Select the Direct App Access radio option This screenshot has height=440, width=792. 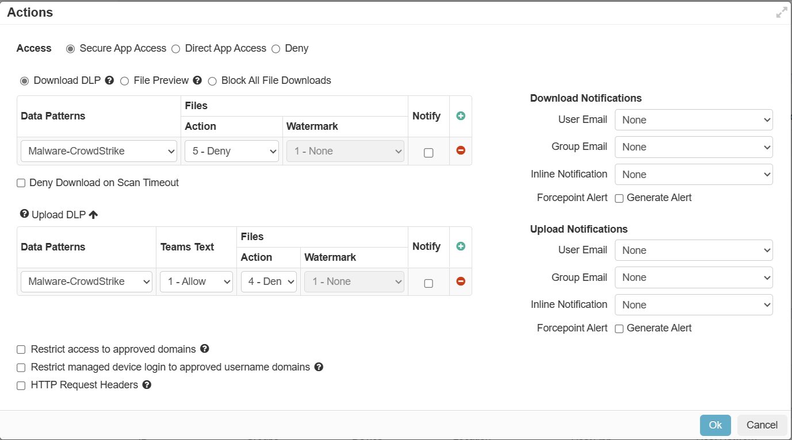(176, 49)
